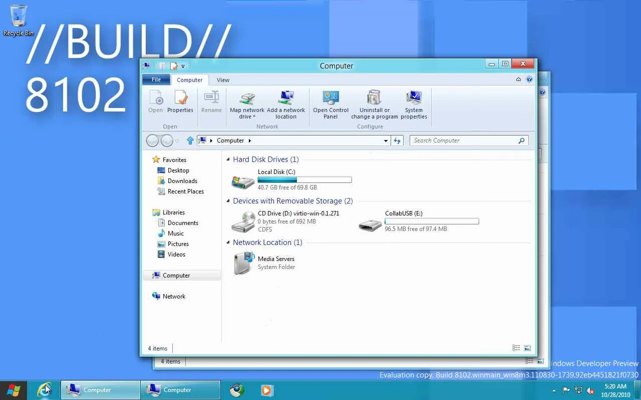The height and width of the screenshot is (400, 641).
Task: Select Favorites in the navigation pane
Action: click(x=169, y=160)
